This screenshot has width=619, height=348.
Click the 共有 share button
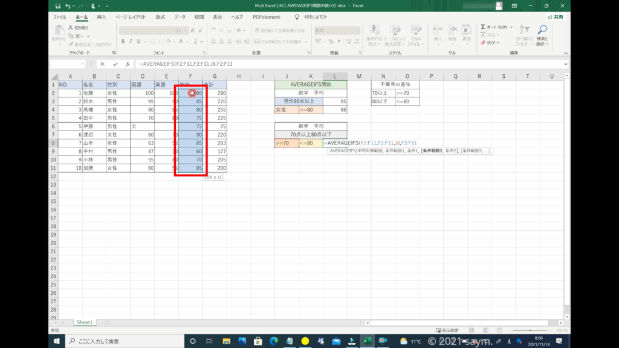click(554, 17)
